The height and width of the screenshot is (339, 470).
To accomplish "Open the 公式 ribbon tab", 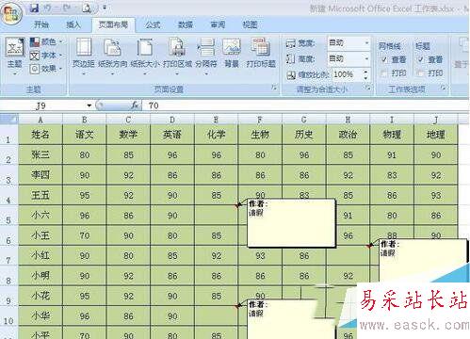I will tap(153, 24).
